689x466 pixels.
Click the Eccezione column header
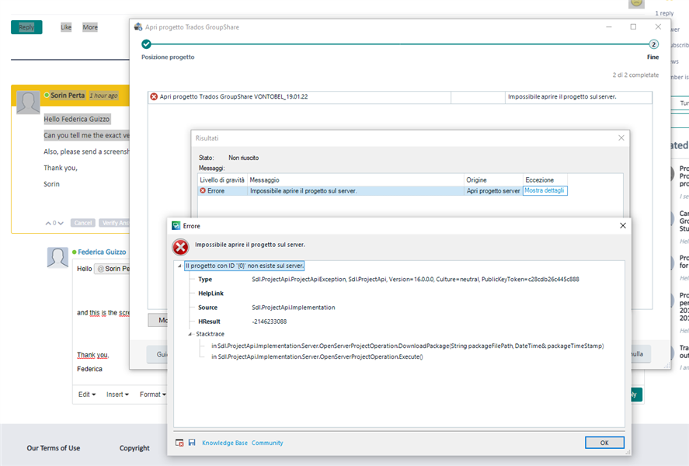(x=545, y=180)
